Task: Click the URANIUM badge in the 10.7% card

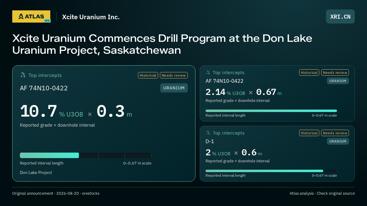Action: (174, 88)
